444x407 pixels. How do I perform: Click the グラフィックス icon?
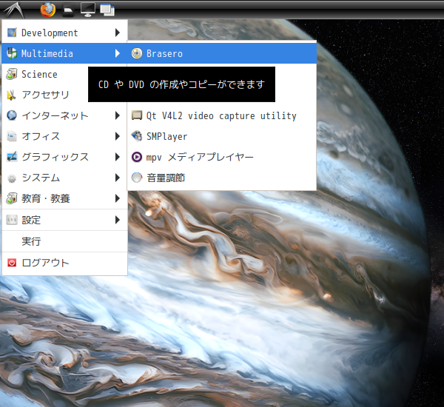pos(12,157)
